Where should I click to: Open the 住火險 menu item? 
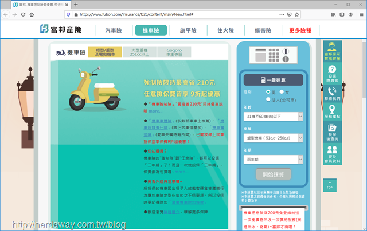(x=225, y=30)
